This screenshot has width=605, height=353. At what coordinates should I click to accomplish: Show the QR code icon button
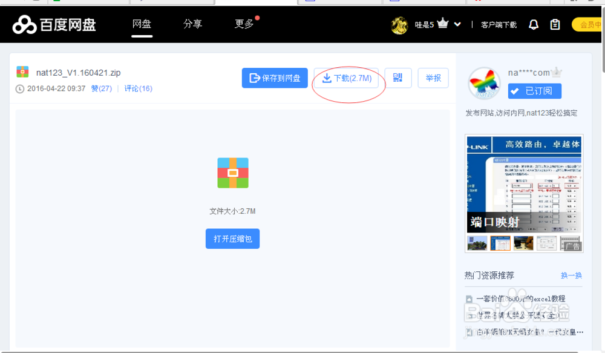398,78
